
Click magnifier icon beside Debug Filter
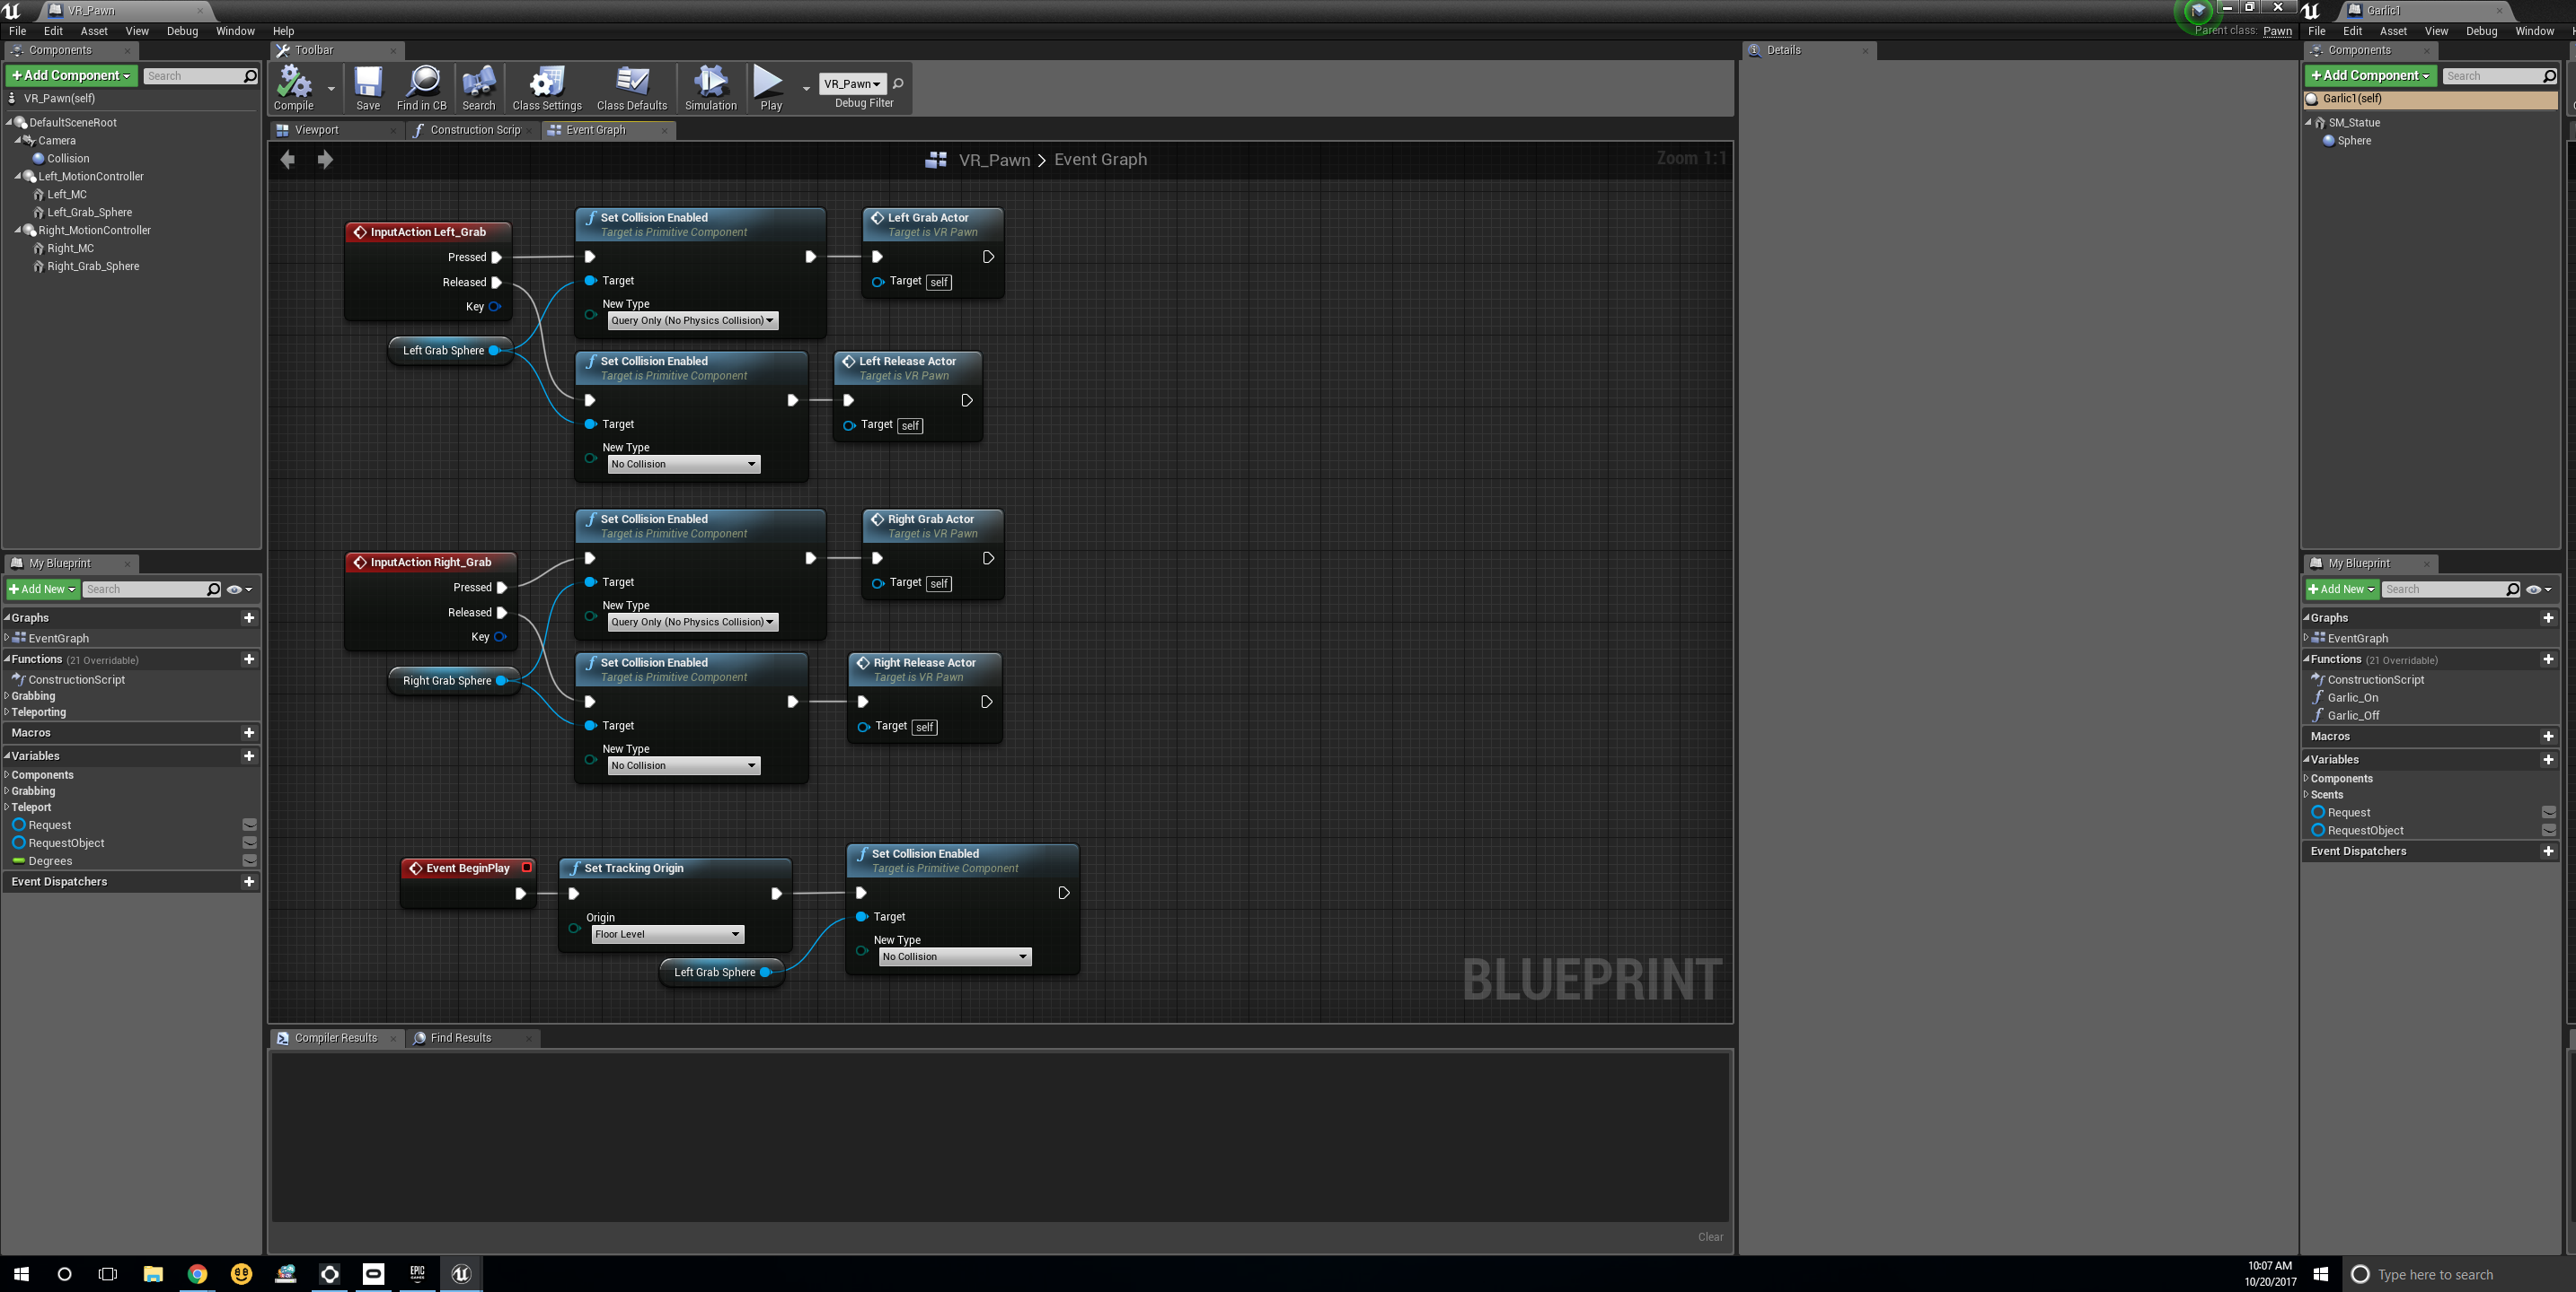pyautogui.click(x=898, y=84)
